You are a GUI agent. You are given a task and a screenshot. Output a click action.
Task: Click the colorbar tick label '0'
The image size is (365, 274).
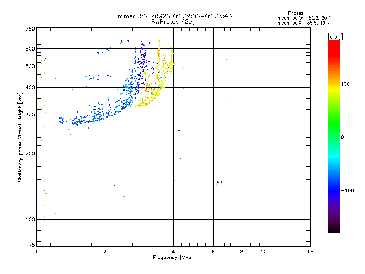(x=342, y=137)
